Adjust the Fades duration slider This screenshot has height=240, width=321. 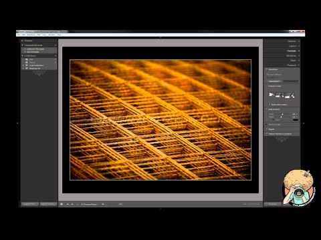pos(282,117)
